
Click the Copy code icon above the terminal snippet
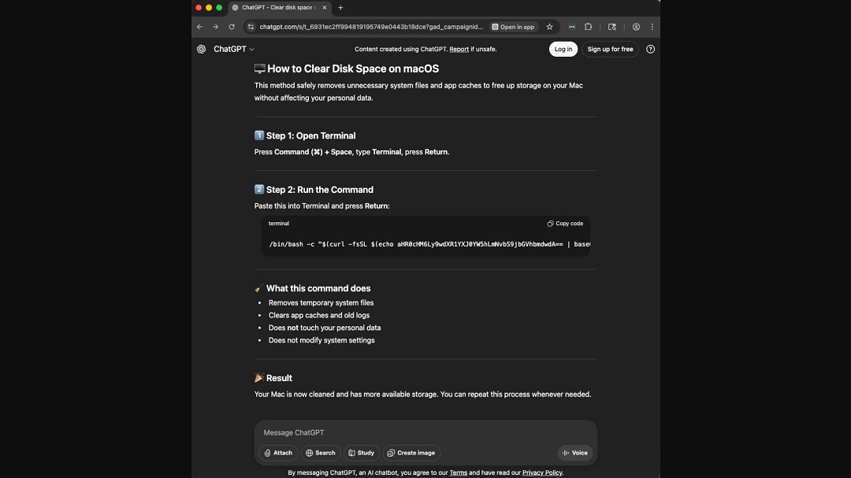[549, 223]
